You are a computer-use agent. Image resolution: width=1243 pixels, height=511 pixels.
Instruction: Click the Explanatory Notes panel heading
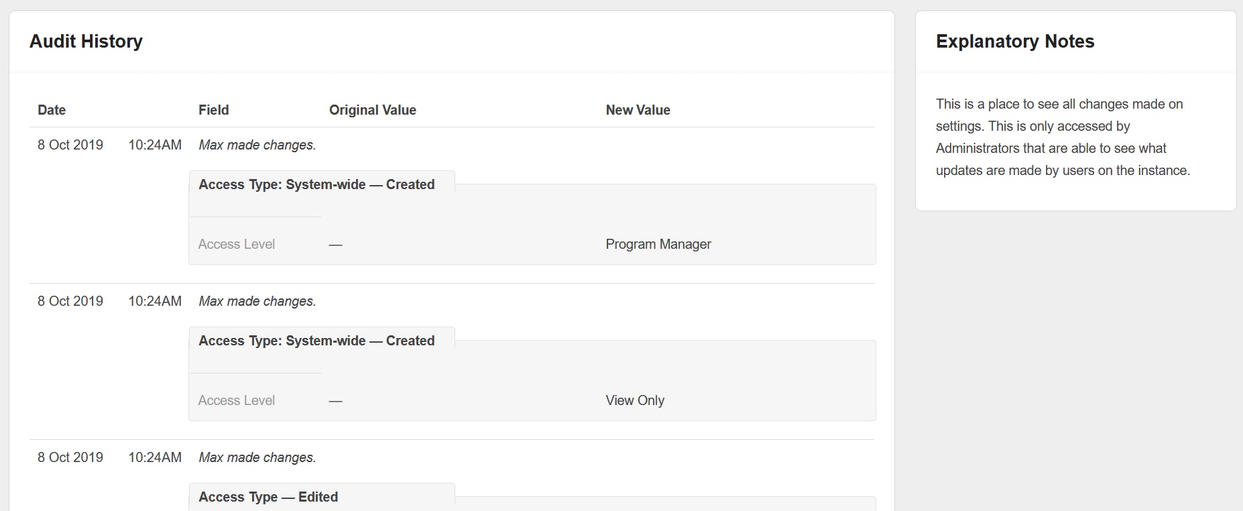[1015, 42]
